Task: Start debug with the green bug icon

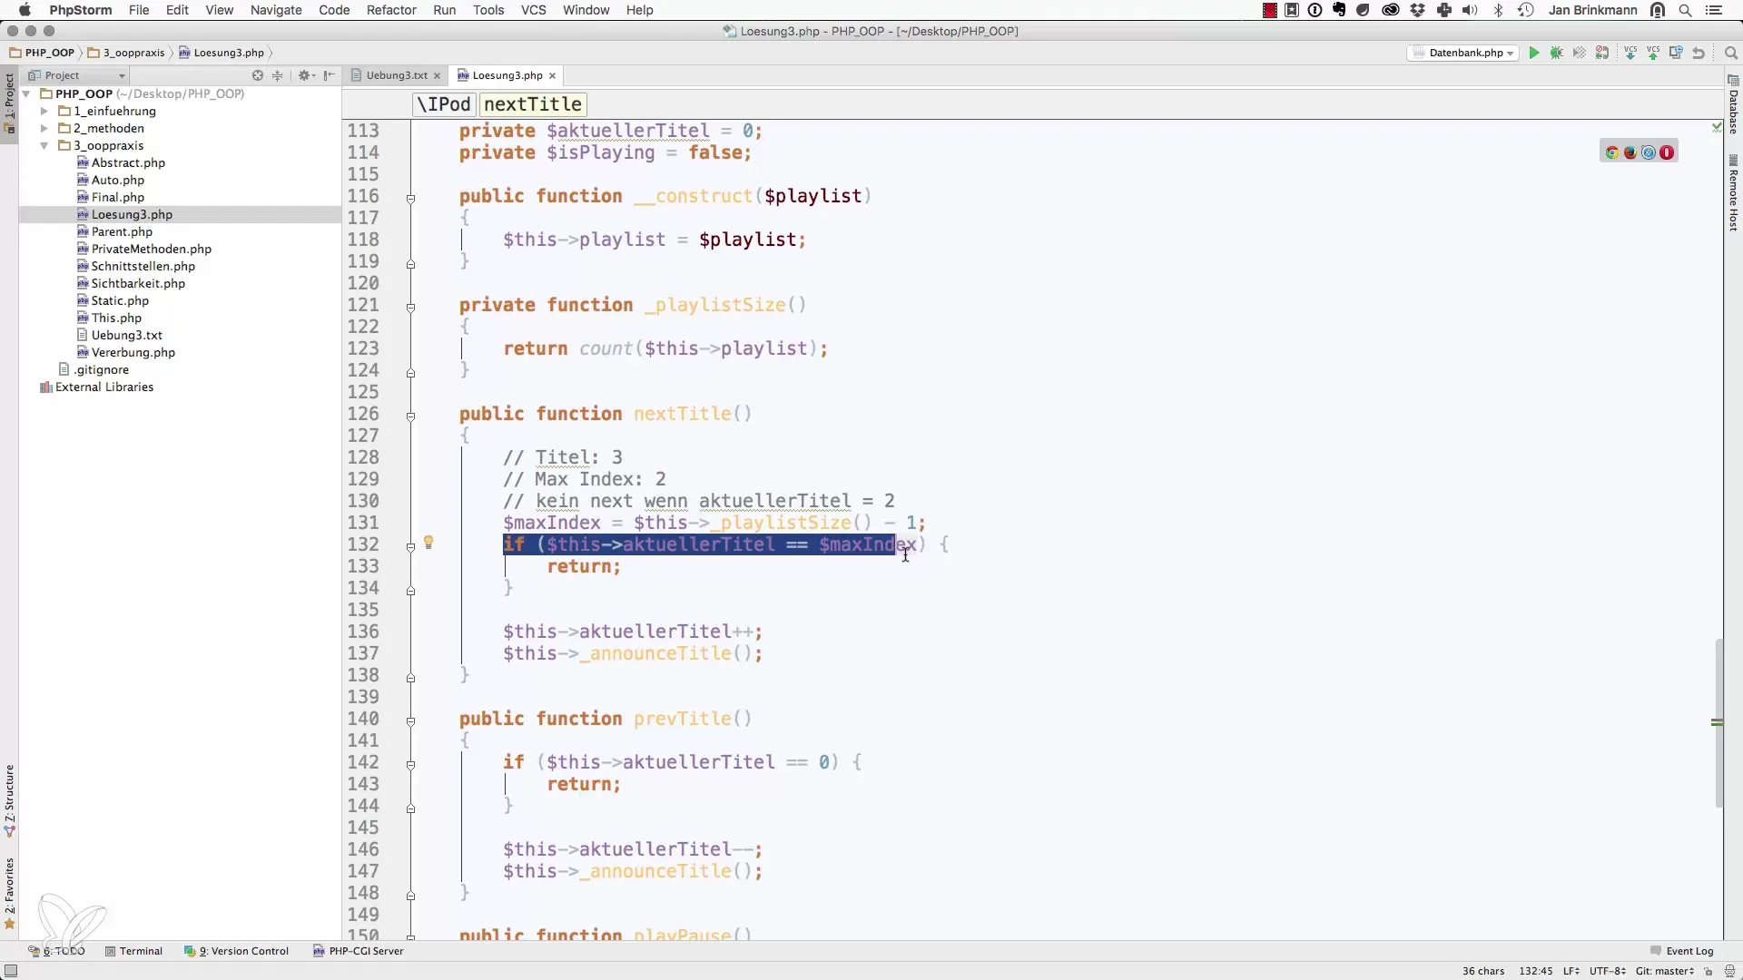Action: (x=1557, y=53)
